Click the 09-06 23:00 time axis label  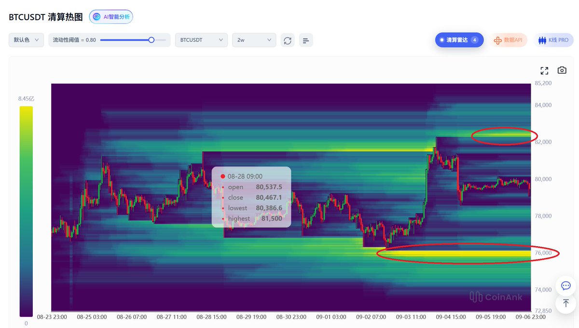531,317
